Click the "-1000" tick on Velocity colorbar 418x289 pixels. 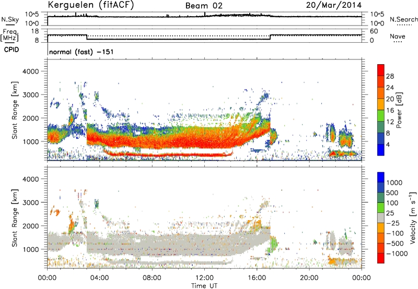click(397, 254)
